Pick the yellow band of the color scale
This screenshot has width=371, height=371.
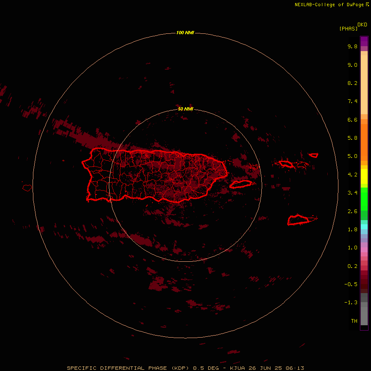click(x=364, y=176)
